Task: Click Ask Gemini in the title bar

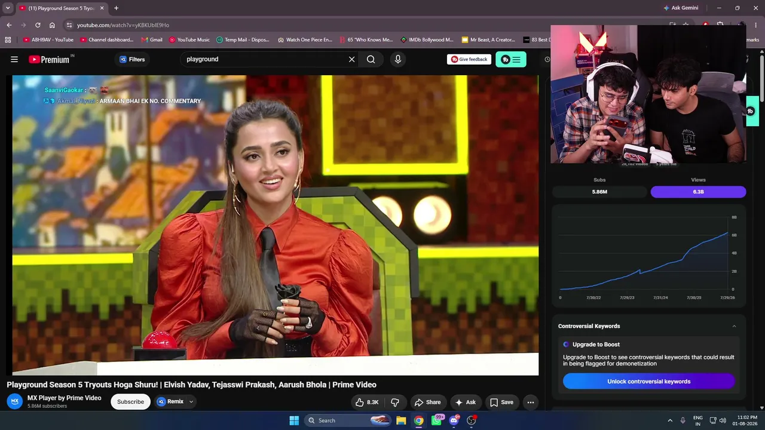Action: tap(680, 8)
